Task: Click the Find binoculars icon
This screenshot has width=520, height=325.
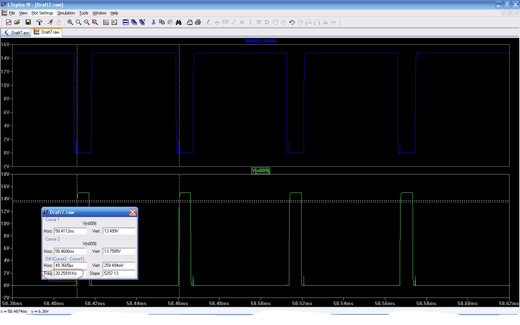Action: [x=178, y=22]
